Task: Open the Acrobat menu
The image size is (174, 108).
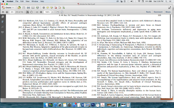Action: click(10, 1)
